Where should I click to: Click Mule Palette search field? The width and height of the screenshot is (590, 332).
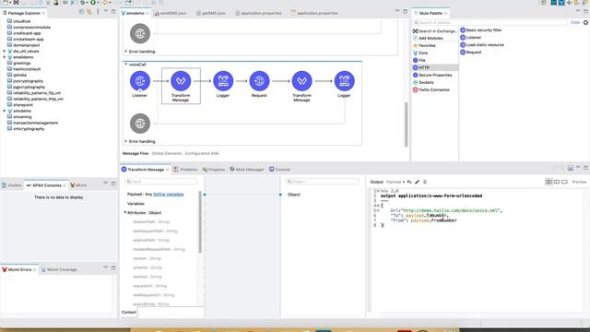click(x=490, y=23)
